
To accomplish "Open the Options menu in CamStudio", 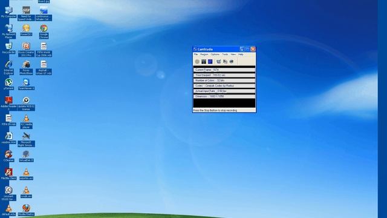I will click(215, 54).
